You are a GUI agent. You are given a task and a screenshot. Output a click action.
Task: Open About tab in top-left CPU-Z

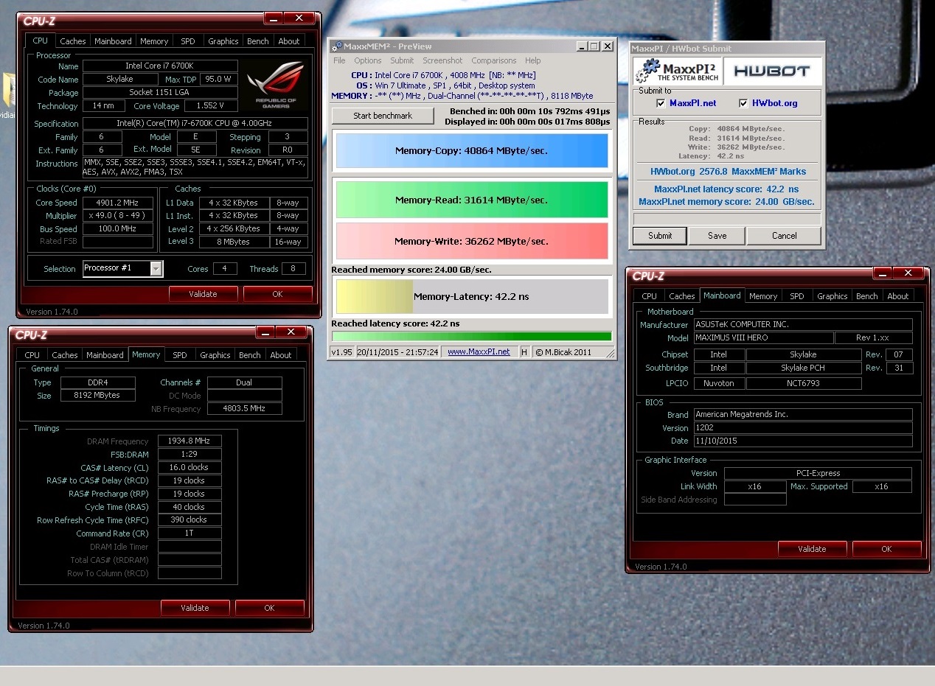point(289,41)
